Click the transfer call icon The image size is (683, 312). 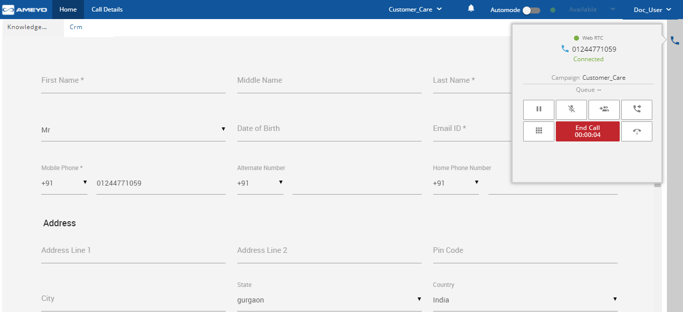[636, 109]
